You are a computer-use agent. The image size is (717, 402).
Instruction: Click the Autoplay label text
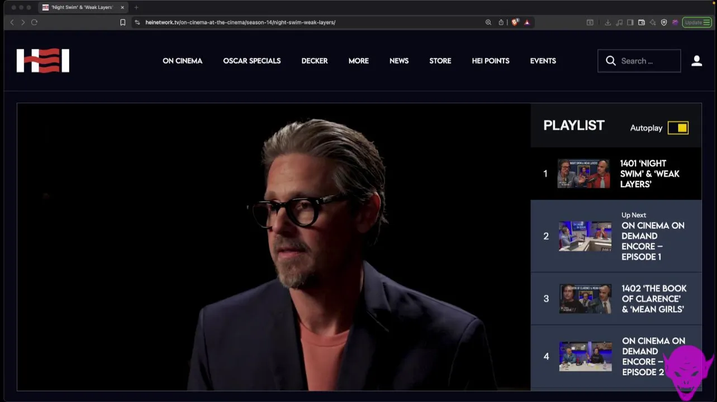click(646, 128)
